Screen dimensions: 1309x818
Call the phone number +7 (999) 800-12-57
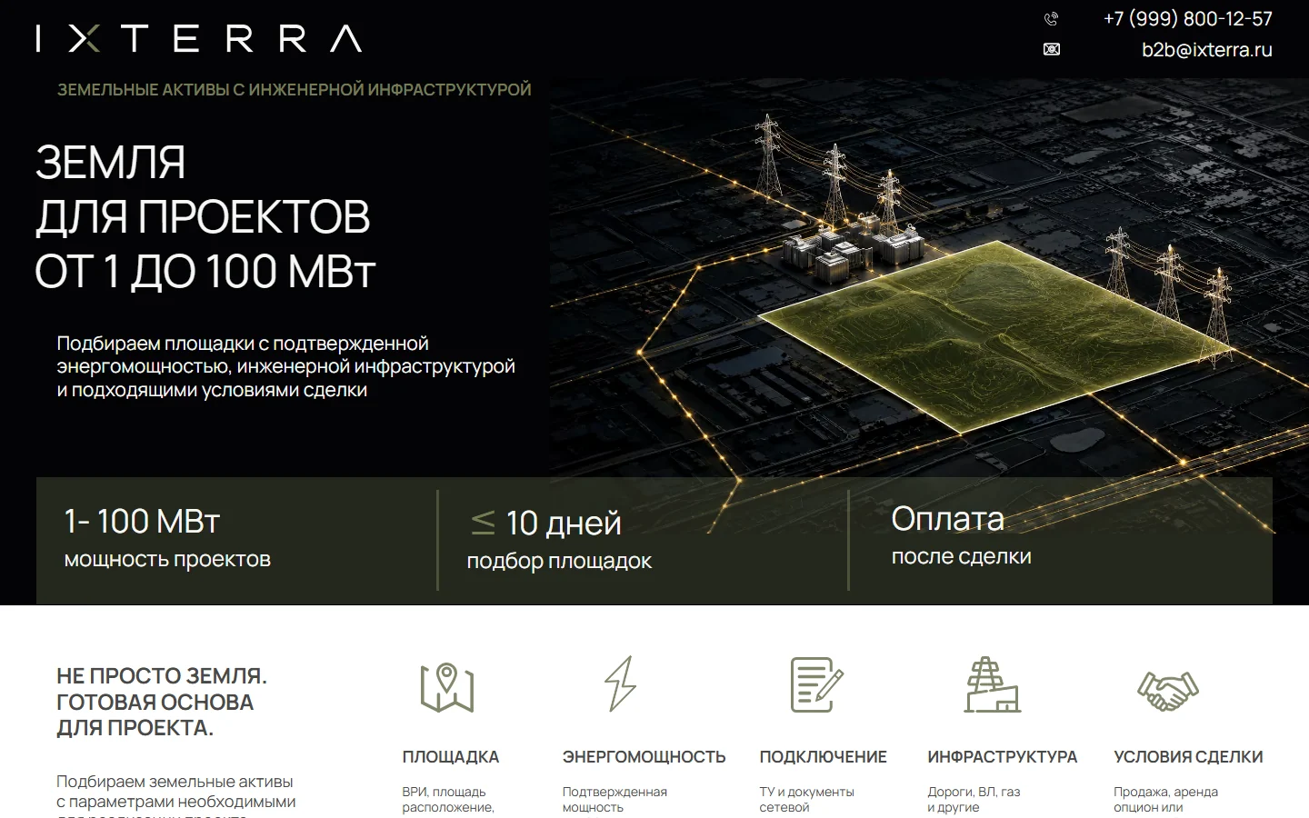[1187, 18]
